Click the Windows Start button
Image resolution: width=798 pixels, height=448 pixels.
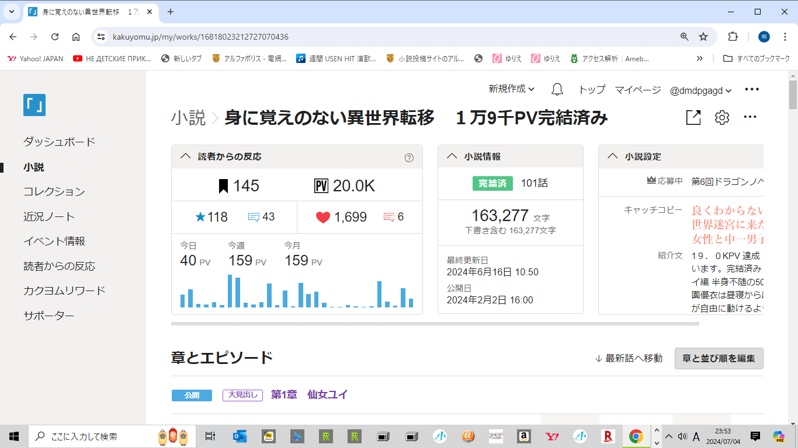point(14,436)
